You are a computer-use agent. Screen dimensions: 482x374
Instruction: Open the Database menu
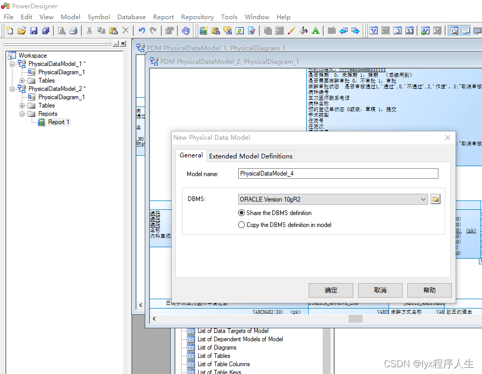click(131, 17)
